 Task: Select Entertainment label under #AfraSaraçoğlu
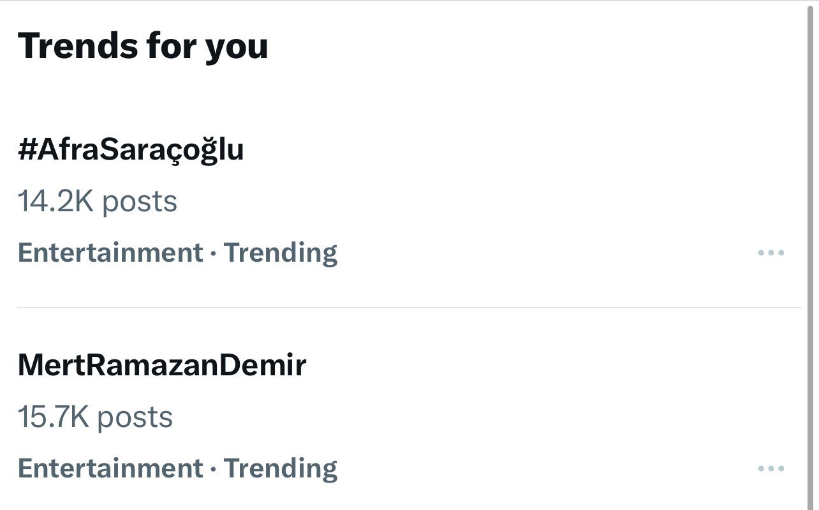coord(110,253)
